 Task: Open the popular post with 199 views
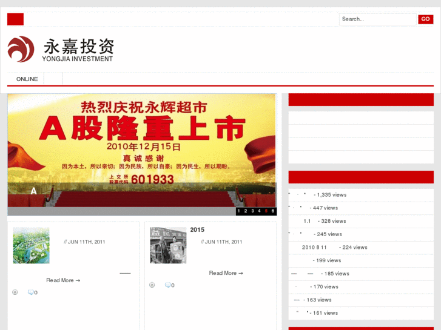361,260
